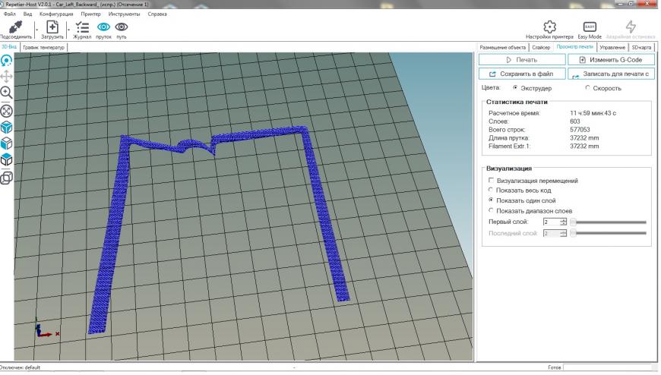Click the fit-to-view icon in sidebar
This screenshot has height=375, width=661.
click(7, 110)
